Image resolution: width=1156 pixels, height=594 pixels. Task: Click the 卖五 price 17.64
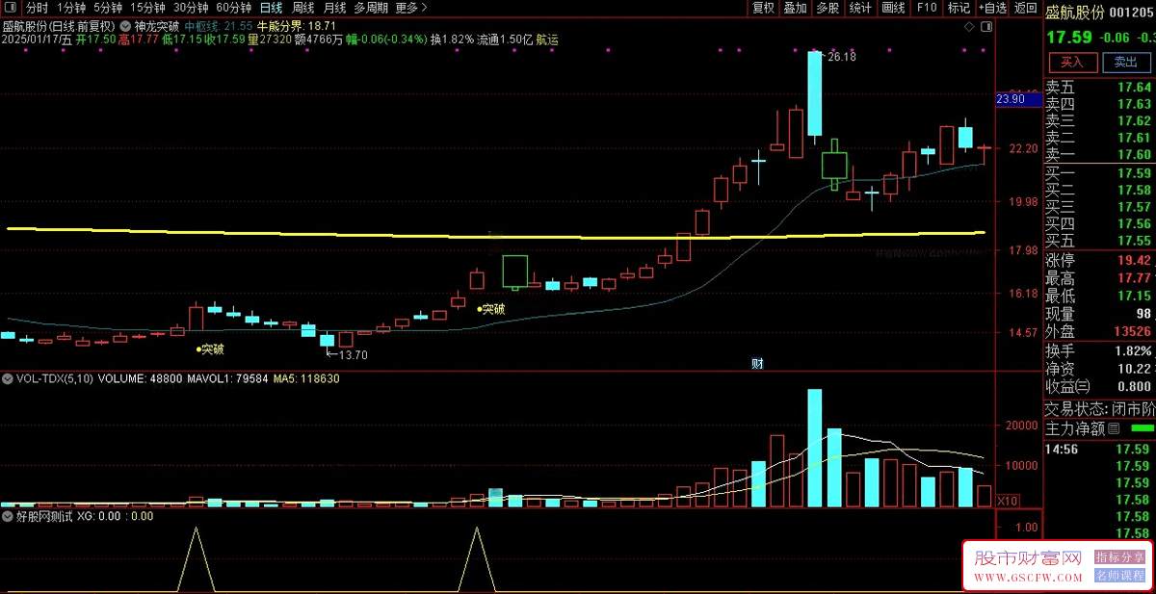tap(1134, 88)
